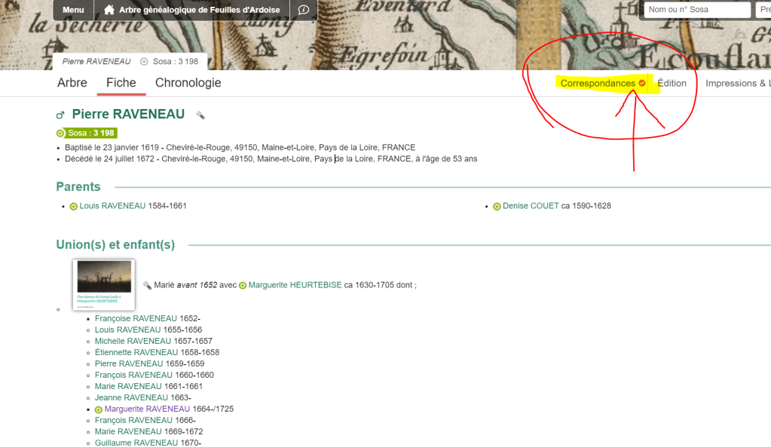This screenshot has width=771, height=447.
Task: Click the wrench icon beside Pierre RAVENEAU's name
Action: point(200,115)
